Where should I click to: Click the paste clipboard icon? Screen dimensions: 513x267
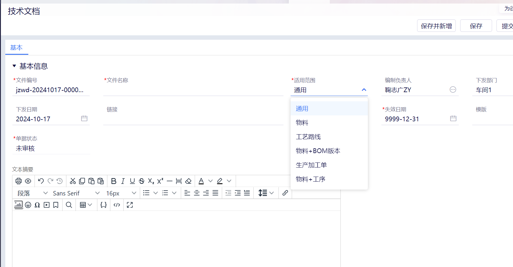[x=91, y=181]
